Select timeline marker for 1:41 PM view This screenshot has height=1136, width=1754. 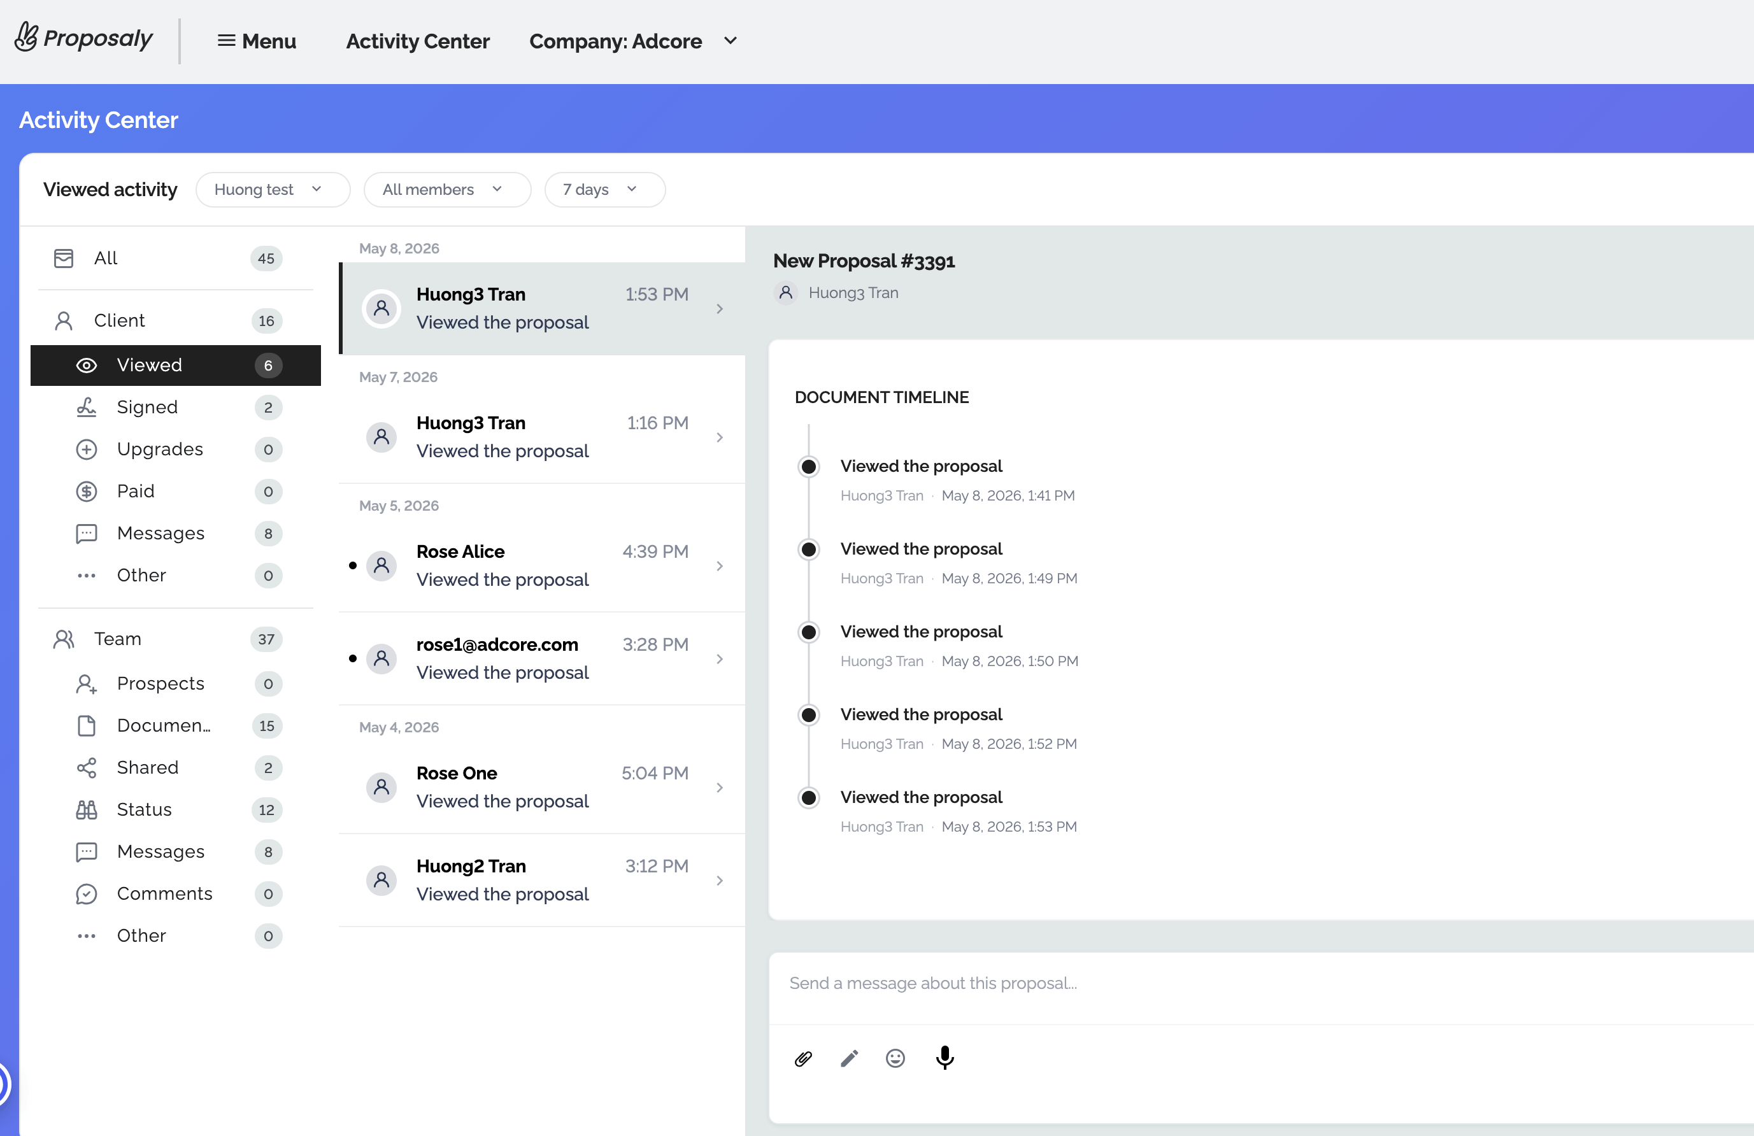click(809, 466)
